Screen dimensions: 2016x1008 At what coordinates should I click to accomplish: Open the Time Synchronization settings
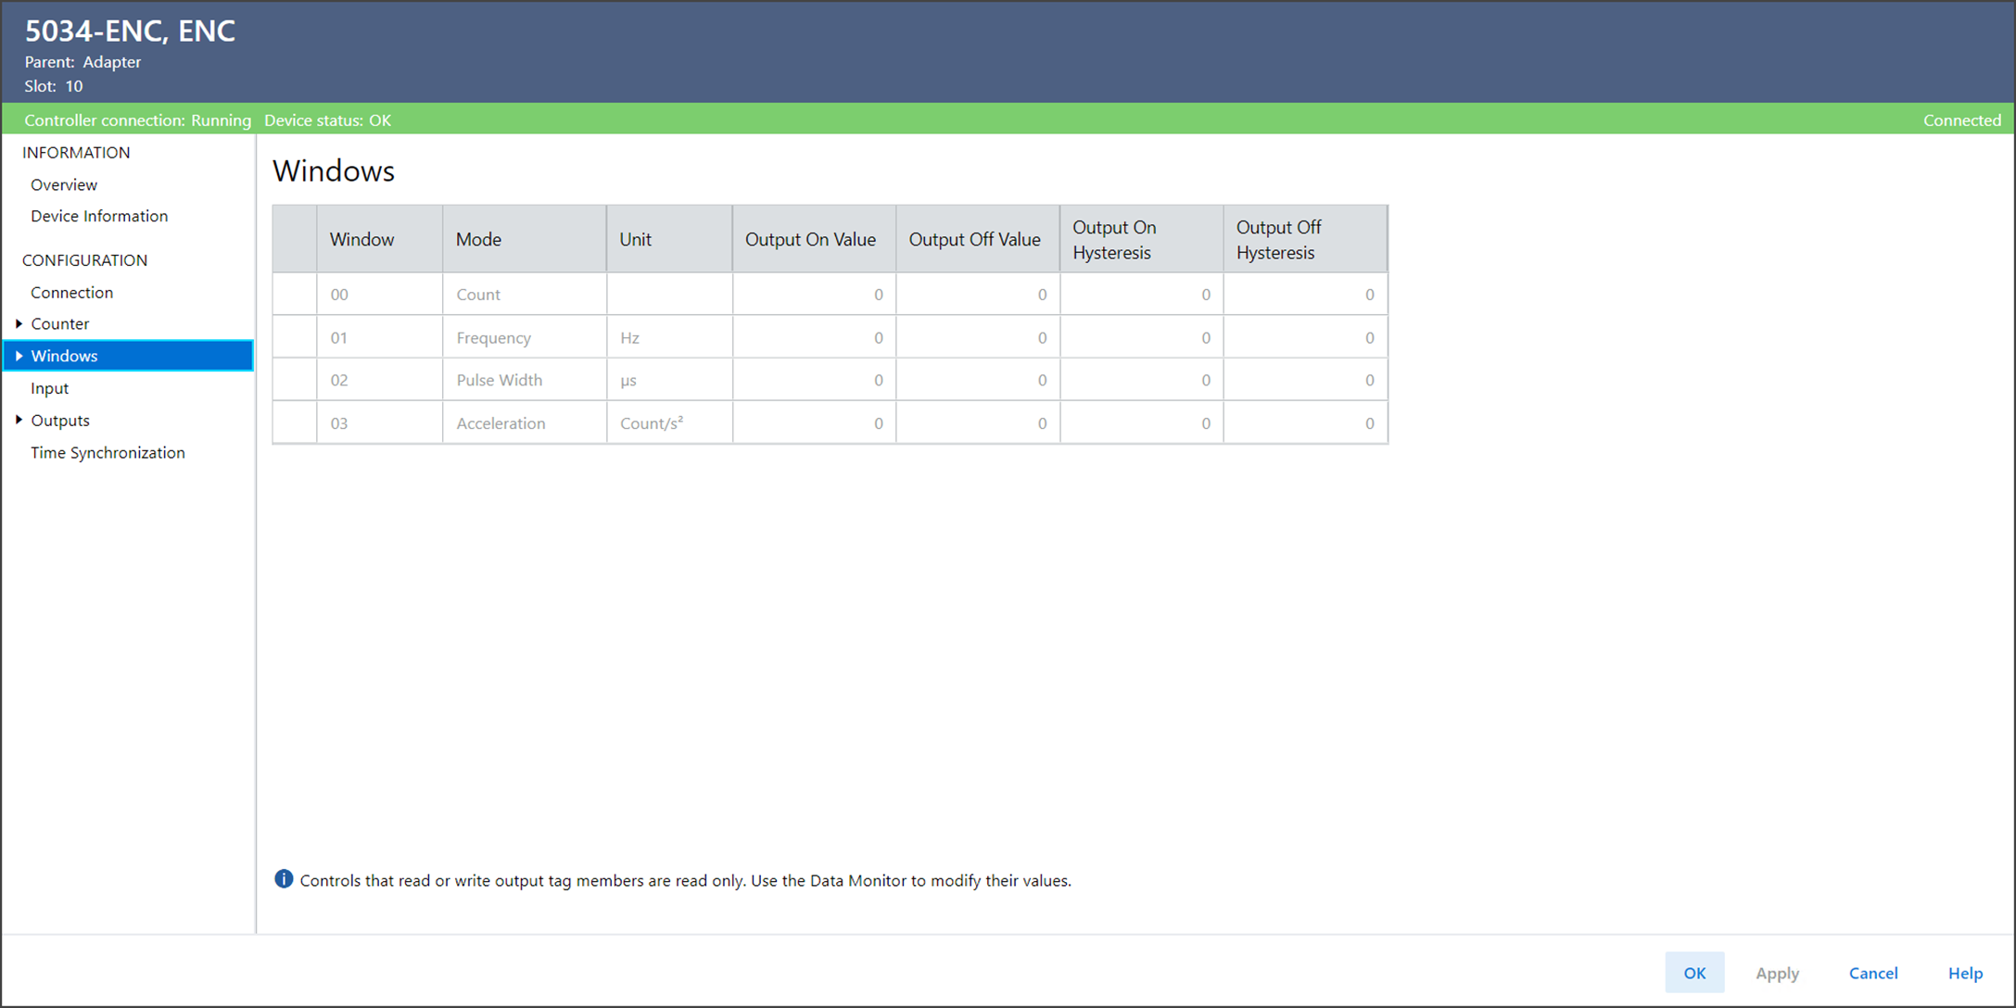pyautogui.click(x=108, y=452)
